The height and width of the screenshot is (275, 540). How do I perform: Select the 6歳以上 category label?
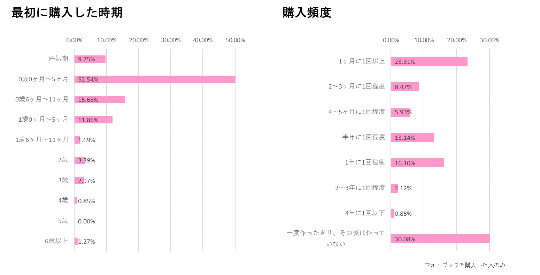click(56, 241)
